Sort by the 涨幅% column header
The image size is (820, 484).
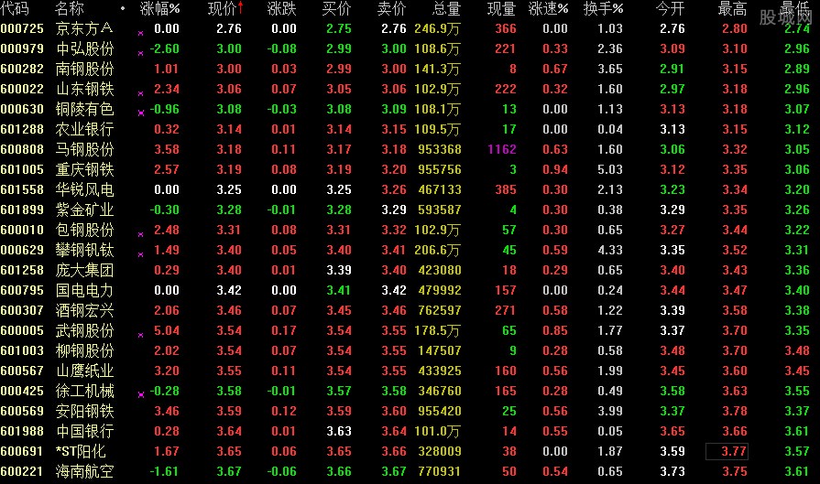pyautogui.click(x=160, y=8)
